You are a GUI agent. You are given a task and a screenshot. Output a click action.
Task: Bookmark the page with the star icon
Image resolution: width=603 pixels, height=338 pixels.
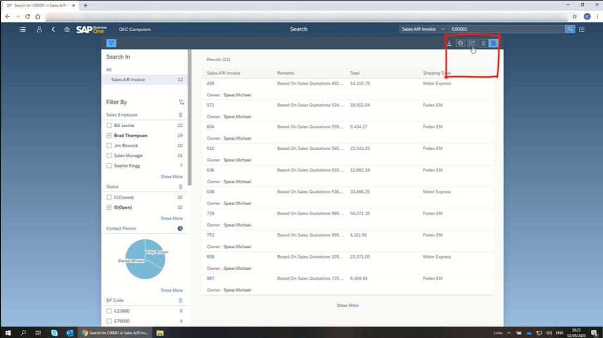click(575, 16)
